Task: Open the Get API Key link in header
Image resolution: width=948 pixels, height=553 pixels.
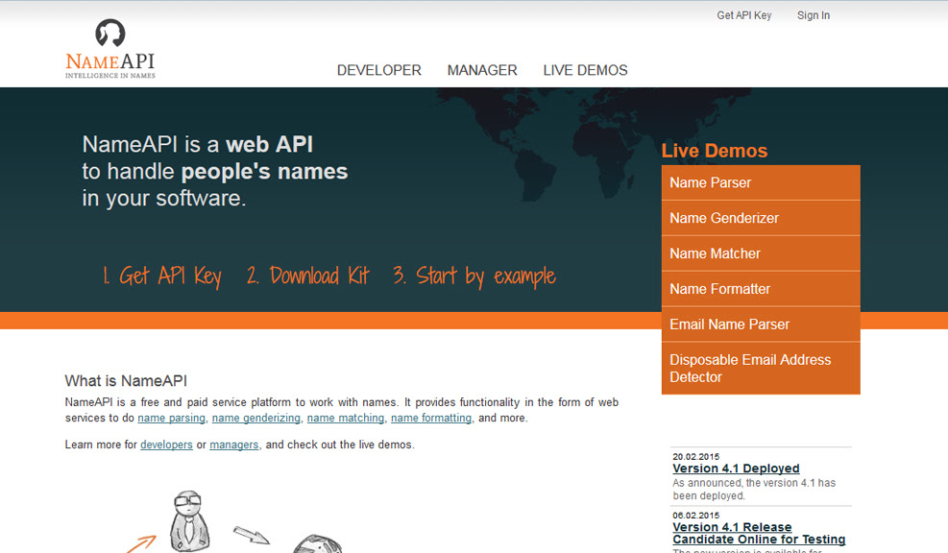Action: [743, 15]
